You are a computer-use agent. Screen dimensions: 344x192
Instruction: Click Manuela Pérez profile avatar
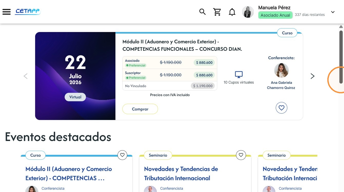(x=248, y=12)
